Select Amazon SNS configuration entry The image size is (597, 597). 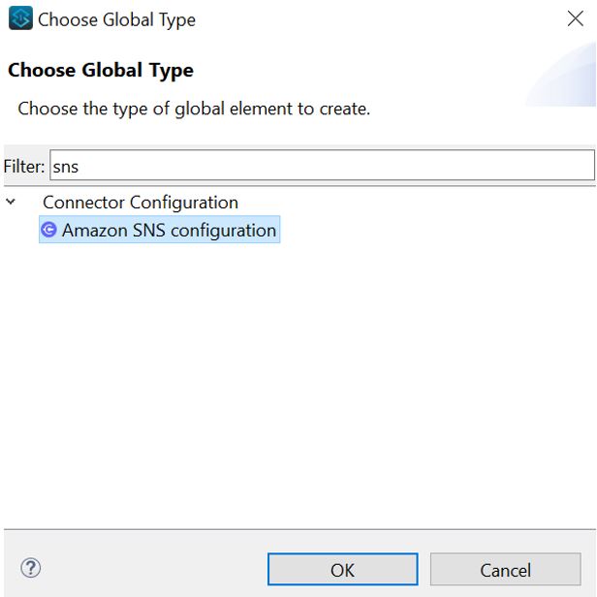coord(169,231)
